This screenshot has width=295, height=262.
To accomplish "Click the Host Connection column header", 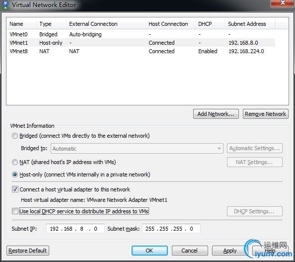I will pyautogui.click(x=170, y=24).
